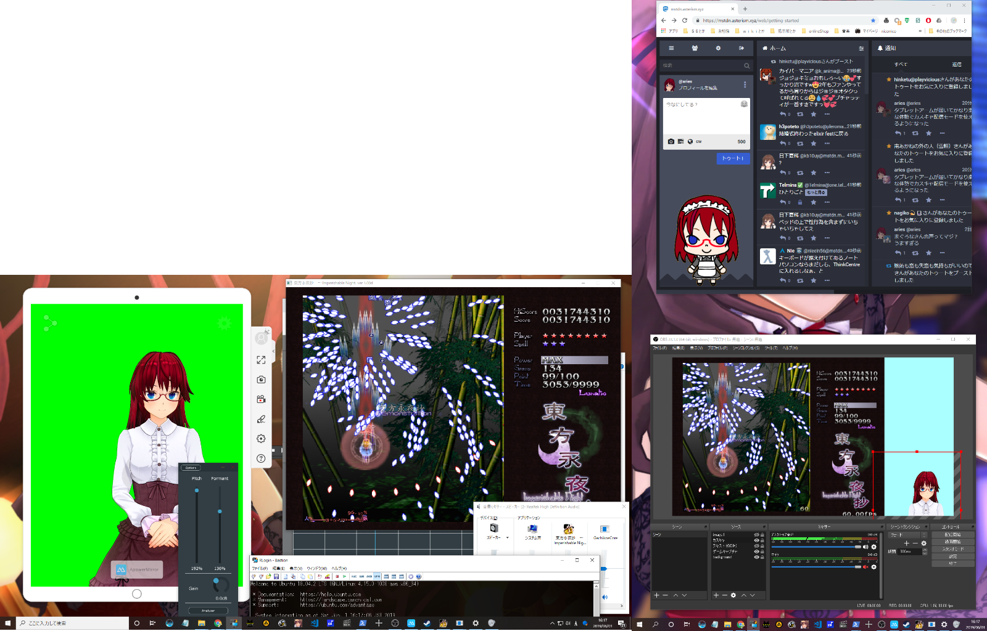Screen dimensions: 987x631
Task: Click プロフィールを編集 link
Action: pos(698,88)
